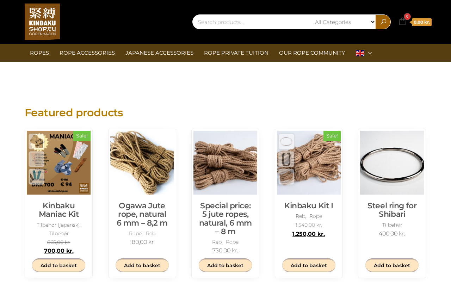The image size is (451, 282).
Task: Click the 0,00 kr. cart total badge
Action: pyautogui.click(x=422, y=22)
